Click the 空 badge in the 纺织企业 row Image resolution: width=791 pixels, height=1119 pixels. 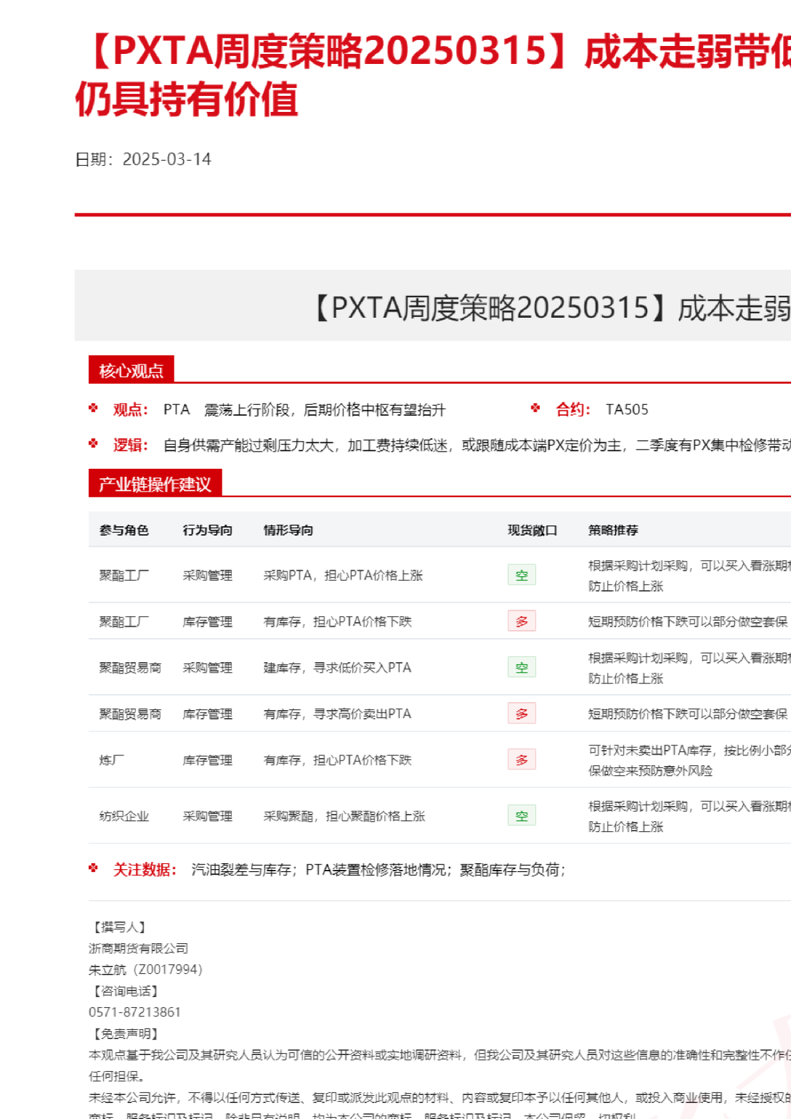tap(521, 816)
